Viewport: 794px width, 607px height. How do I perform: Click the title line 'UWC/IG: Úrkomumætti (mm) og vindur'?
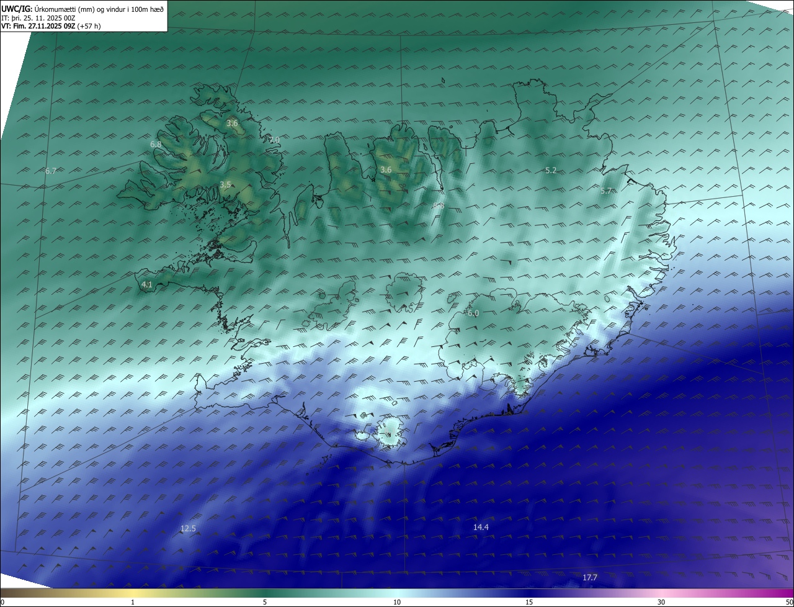coord(83,8)
